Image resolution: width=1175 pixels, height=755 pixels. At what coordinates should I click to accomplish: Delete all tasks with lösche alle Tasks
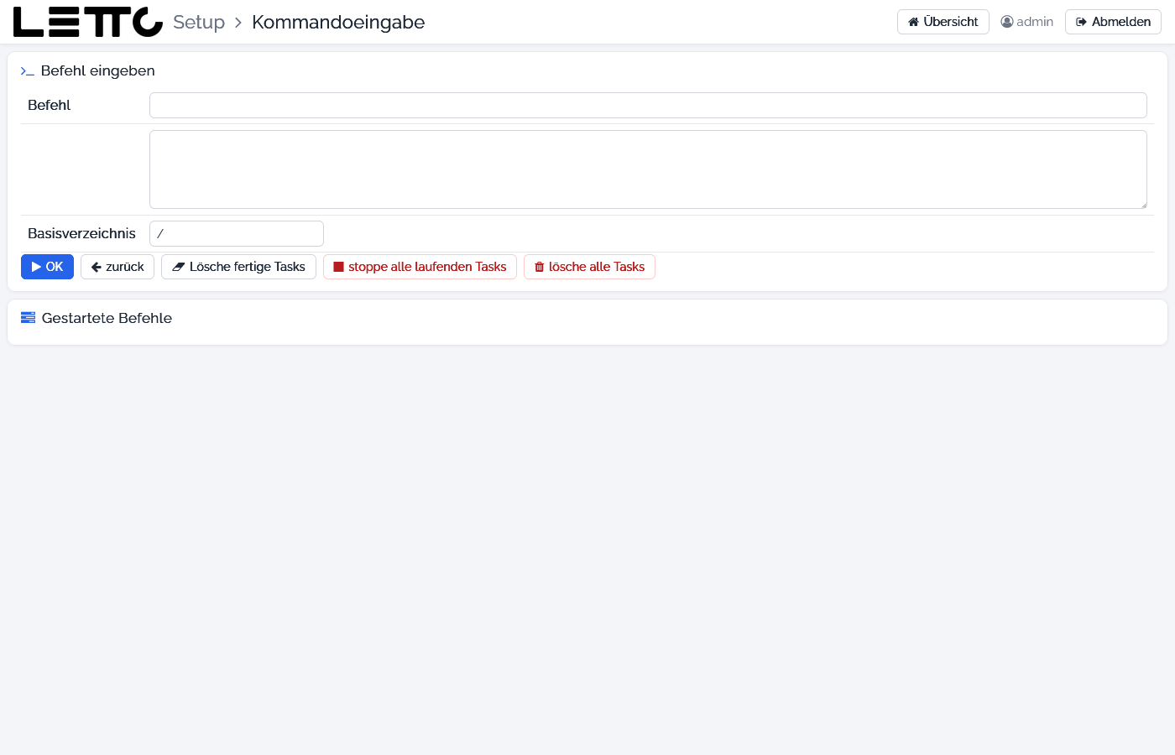point(589,267)
